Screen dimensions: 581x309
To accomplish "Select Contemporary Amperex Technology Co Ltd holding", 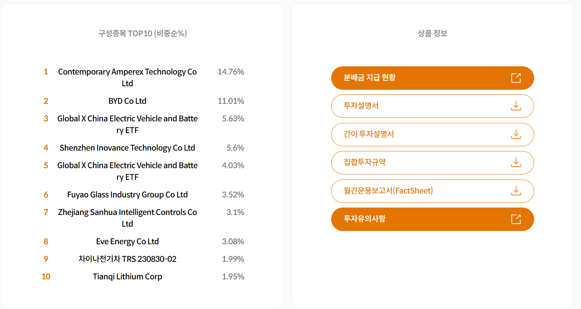I will (x=127, y=77).
